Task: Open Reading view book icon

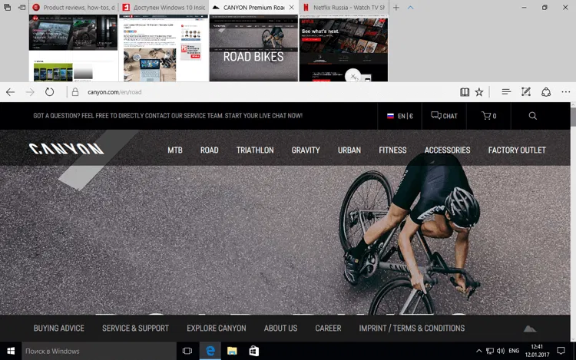Action: coord(465,92)
